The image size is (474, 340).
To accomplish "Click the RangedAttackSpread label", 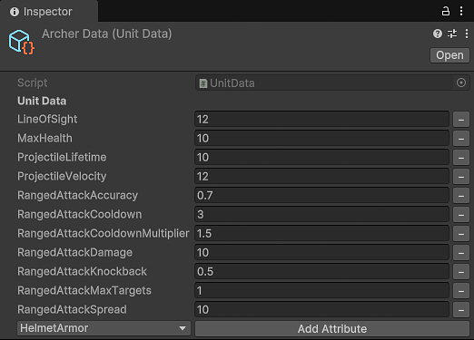I will tap(72, 309).
